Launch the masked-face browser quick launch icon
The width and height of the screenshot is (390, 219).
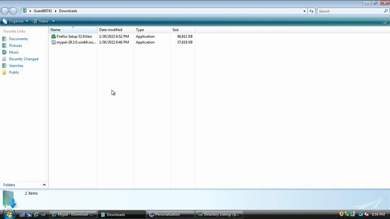pyautogui.click(x=43, y=214)
